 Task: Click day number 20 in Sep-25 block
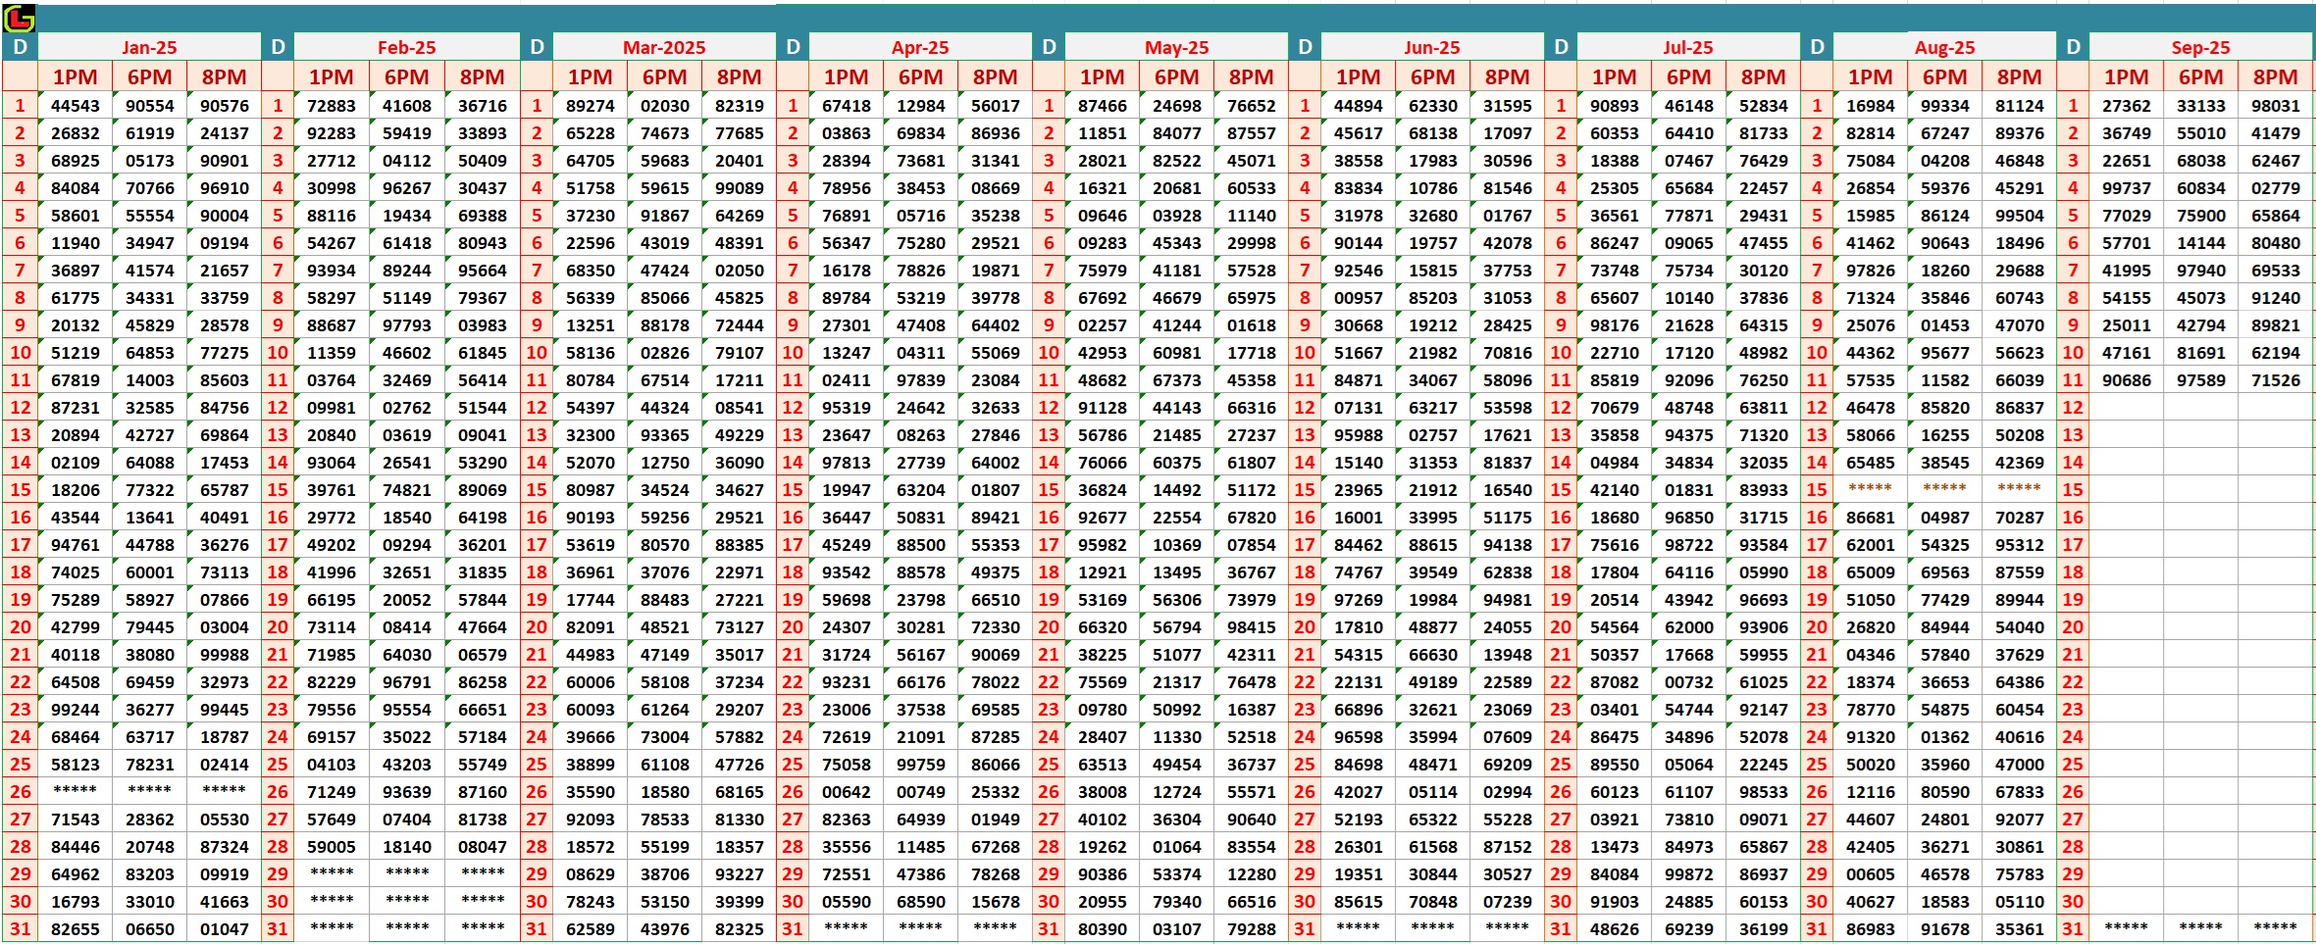coord(2073,627)
